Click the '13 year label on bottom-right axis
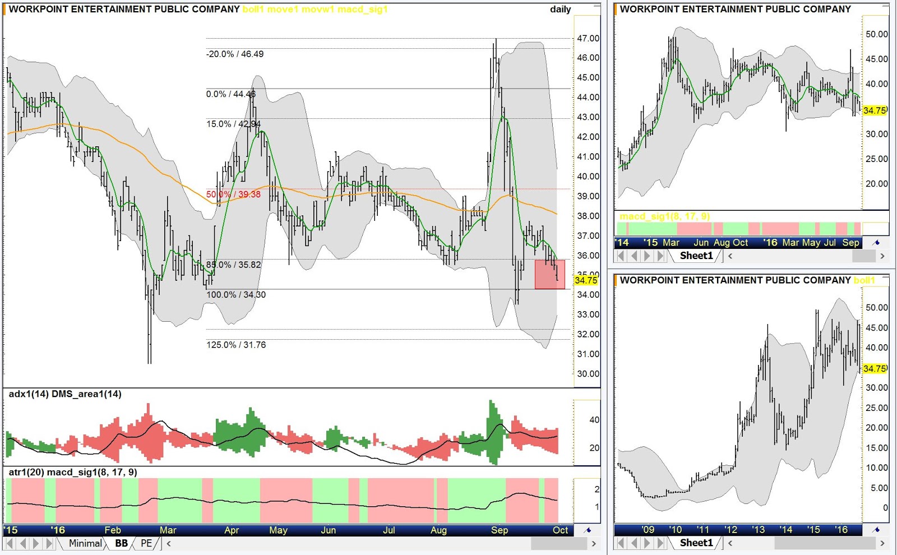 (758, 530)
